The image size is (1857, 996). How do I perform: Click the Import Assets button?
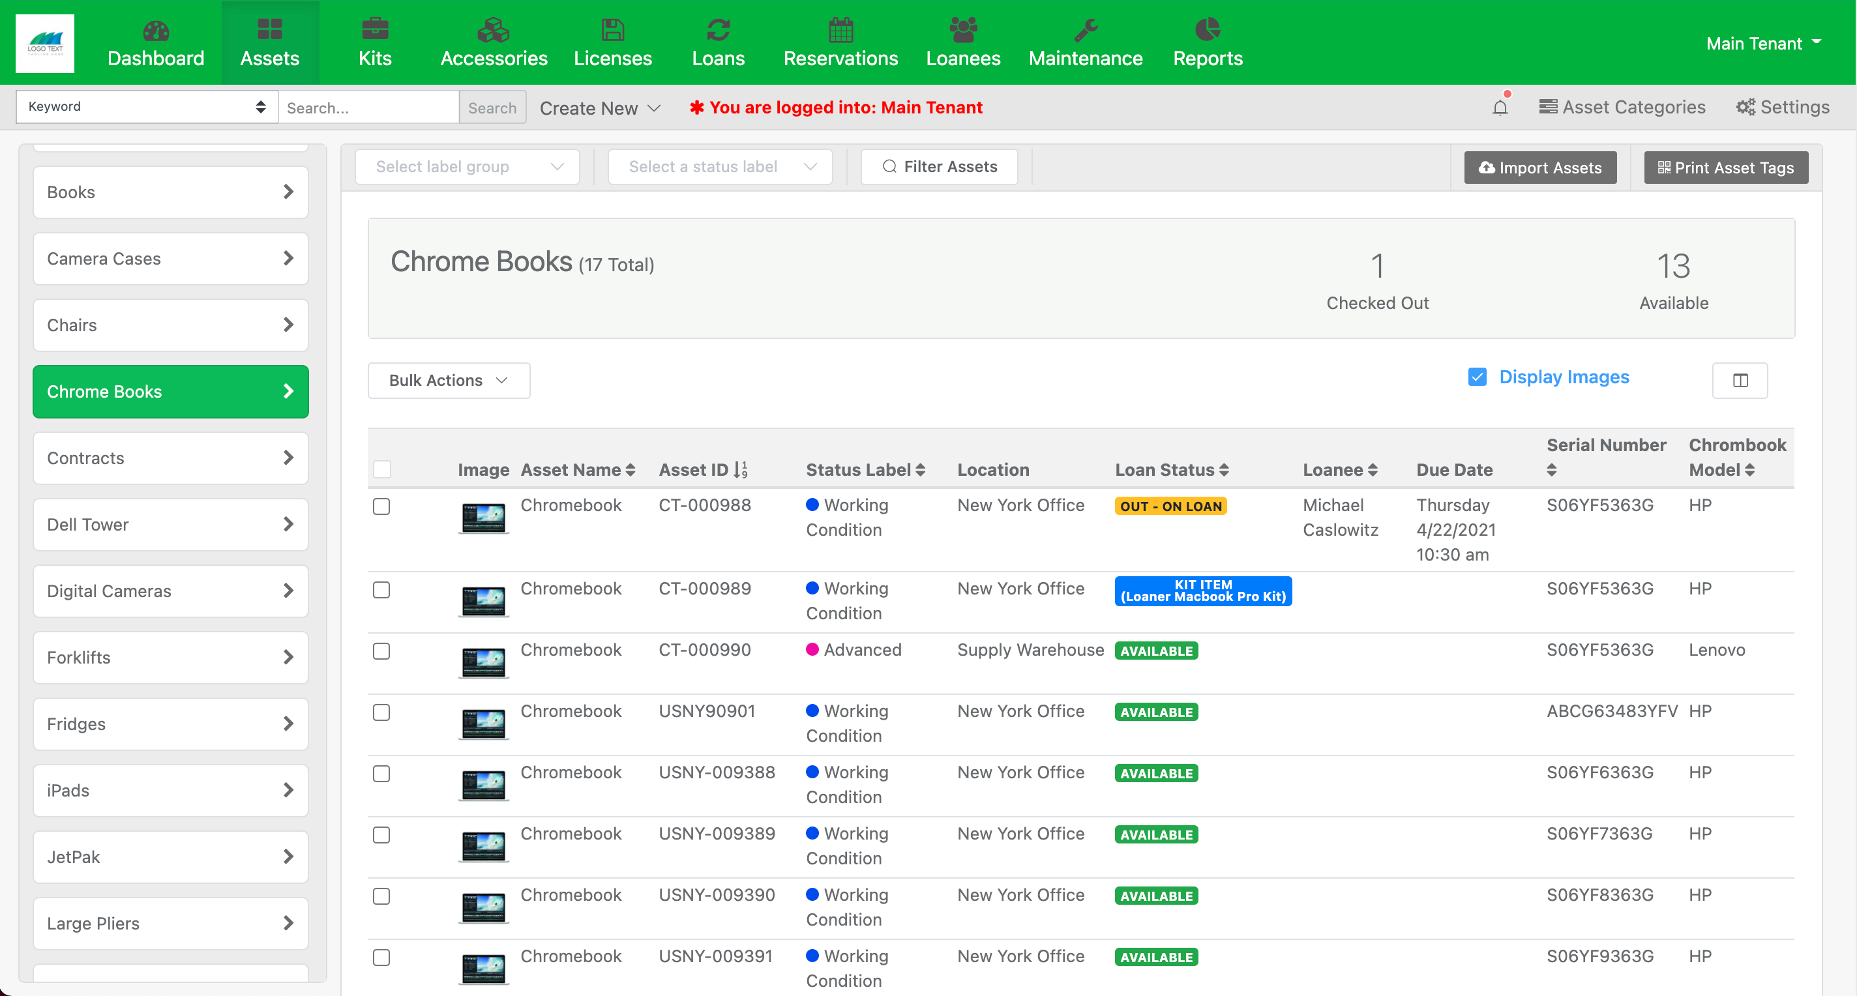(1540, 168)
